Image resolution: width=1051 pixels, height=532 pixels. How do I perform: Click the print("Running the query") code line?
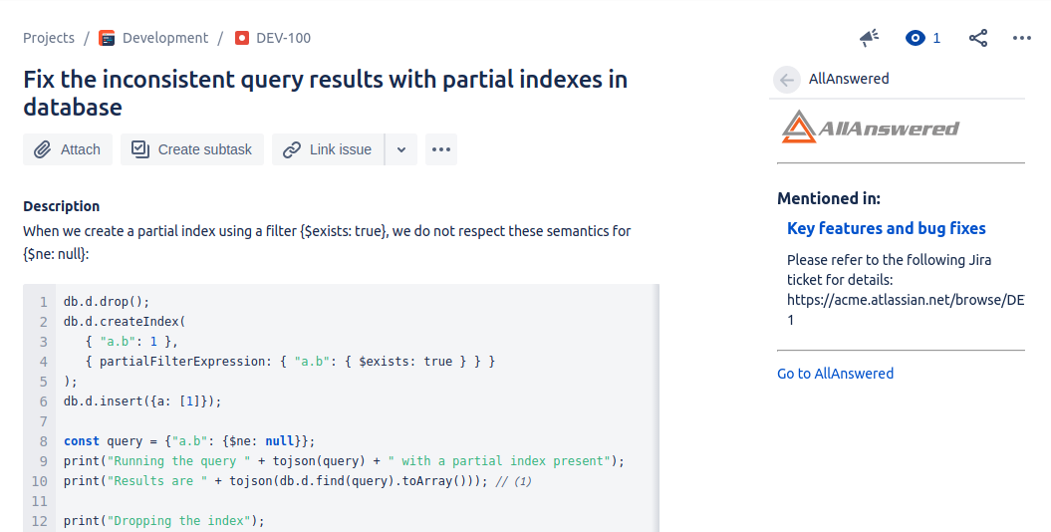pos(344,461)
